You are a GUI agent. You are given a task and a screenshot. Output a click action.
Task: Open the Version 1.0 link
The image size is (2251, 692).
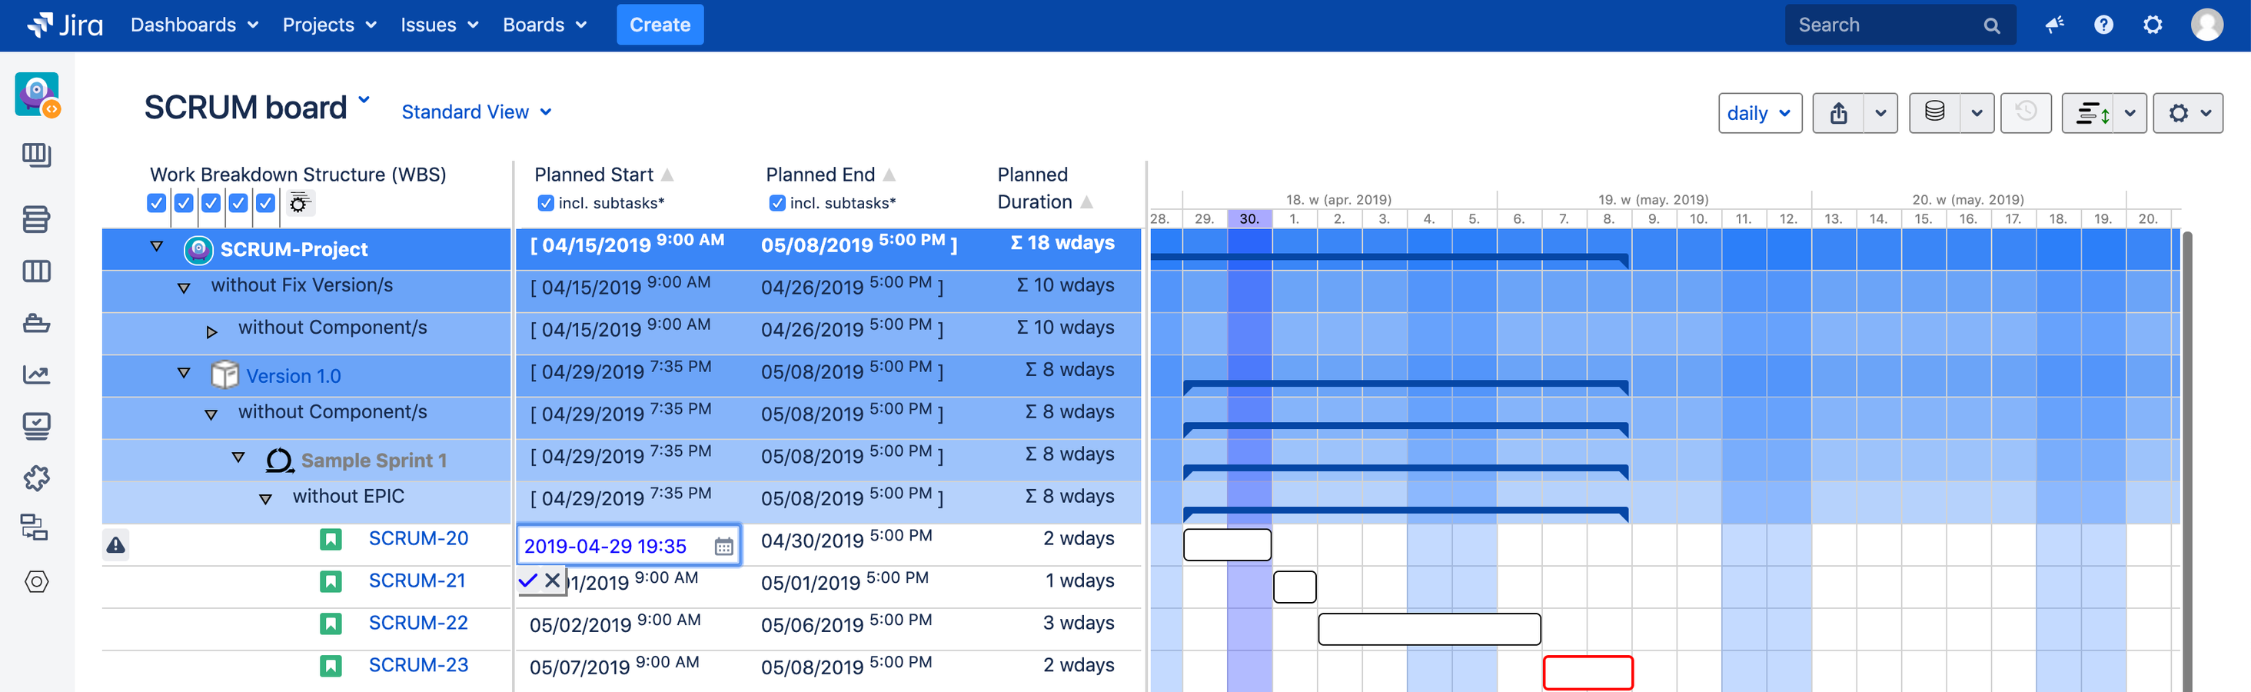(x=293, y=376)
